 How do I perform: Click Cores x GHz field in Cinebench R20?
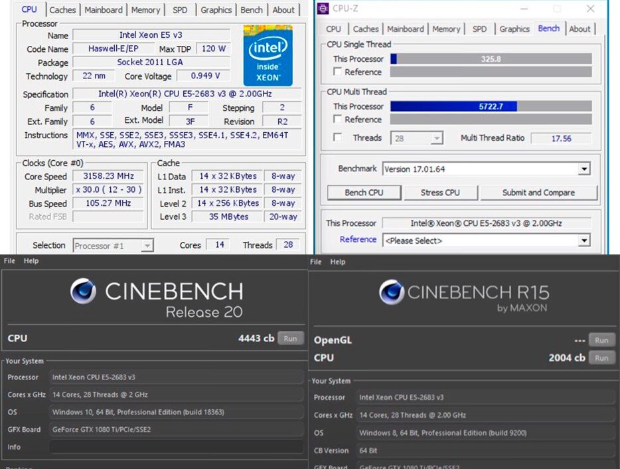[x=177, y=395]
